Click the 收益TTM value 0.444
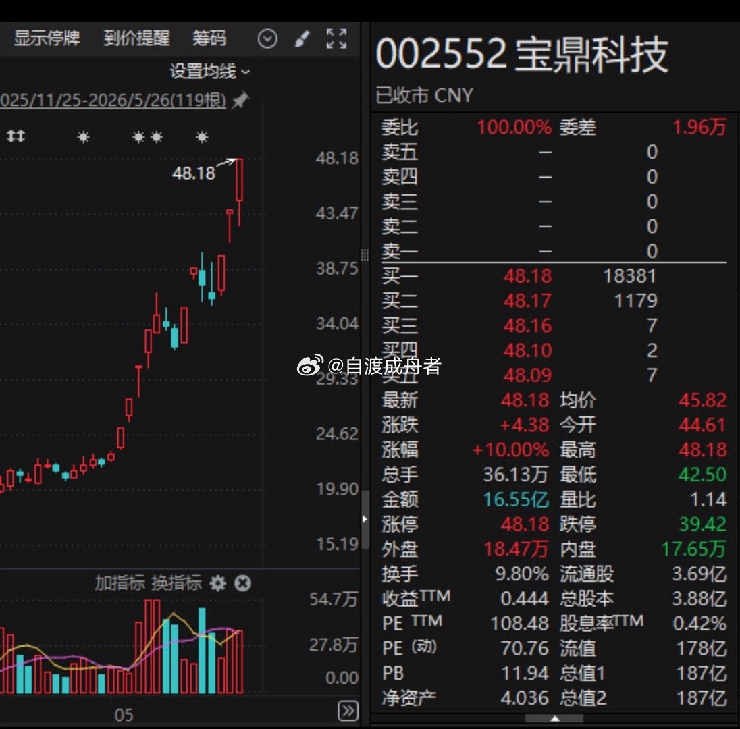Image resolution: width=740 pixels, height=729 pixels. pos(525,598)
